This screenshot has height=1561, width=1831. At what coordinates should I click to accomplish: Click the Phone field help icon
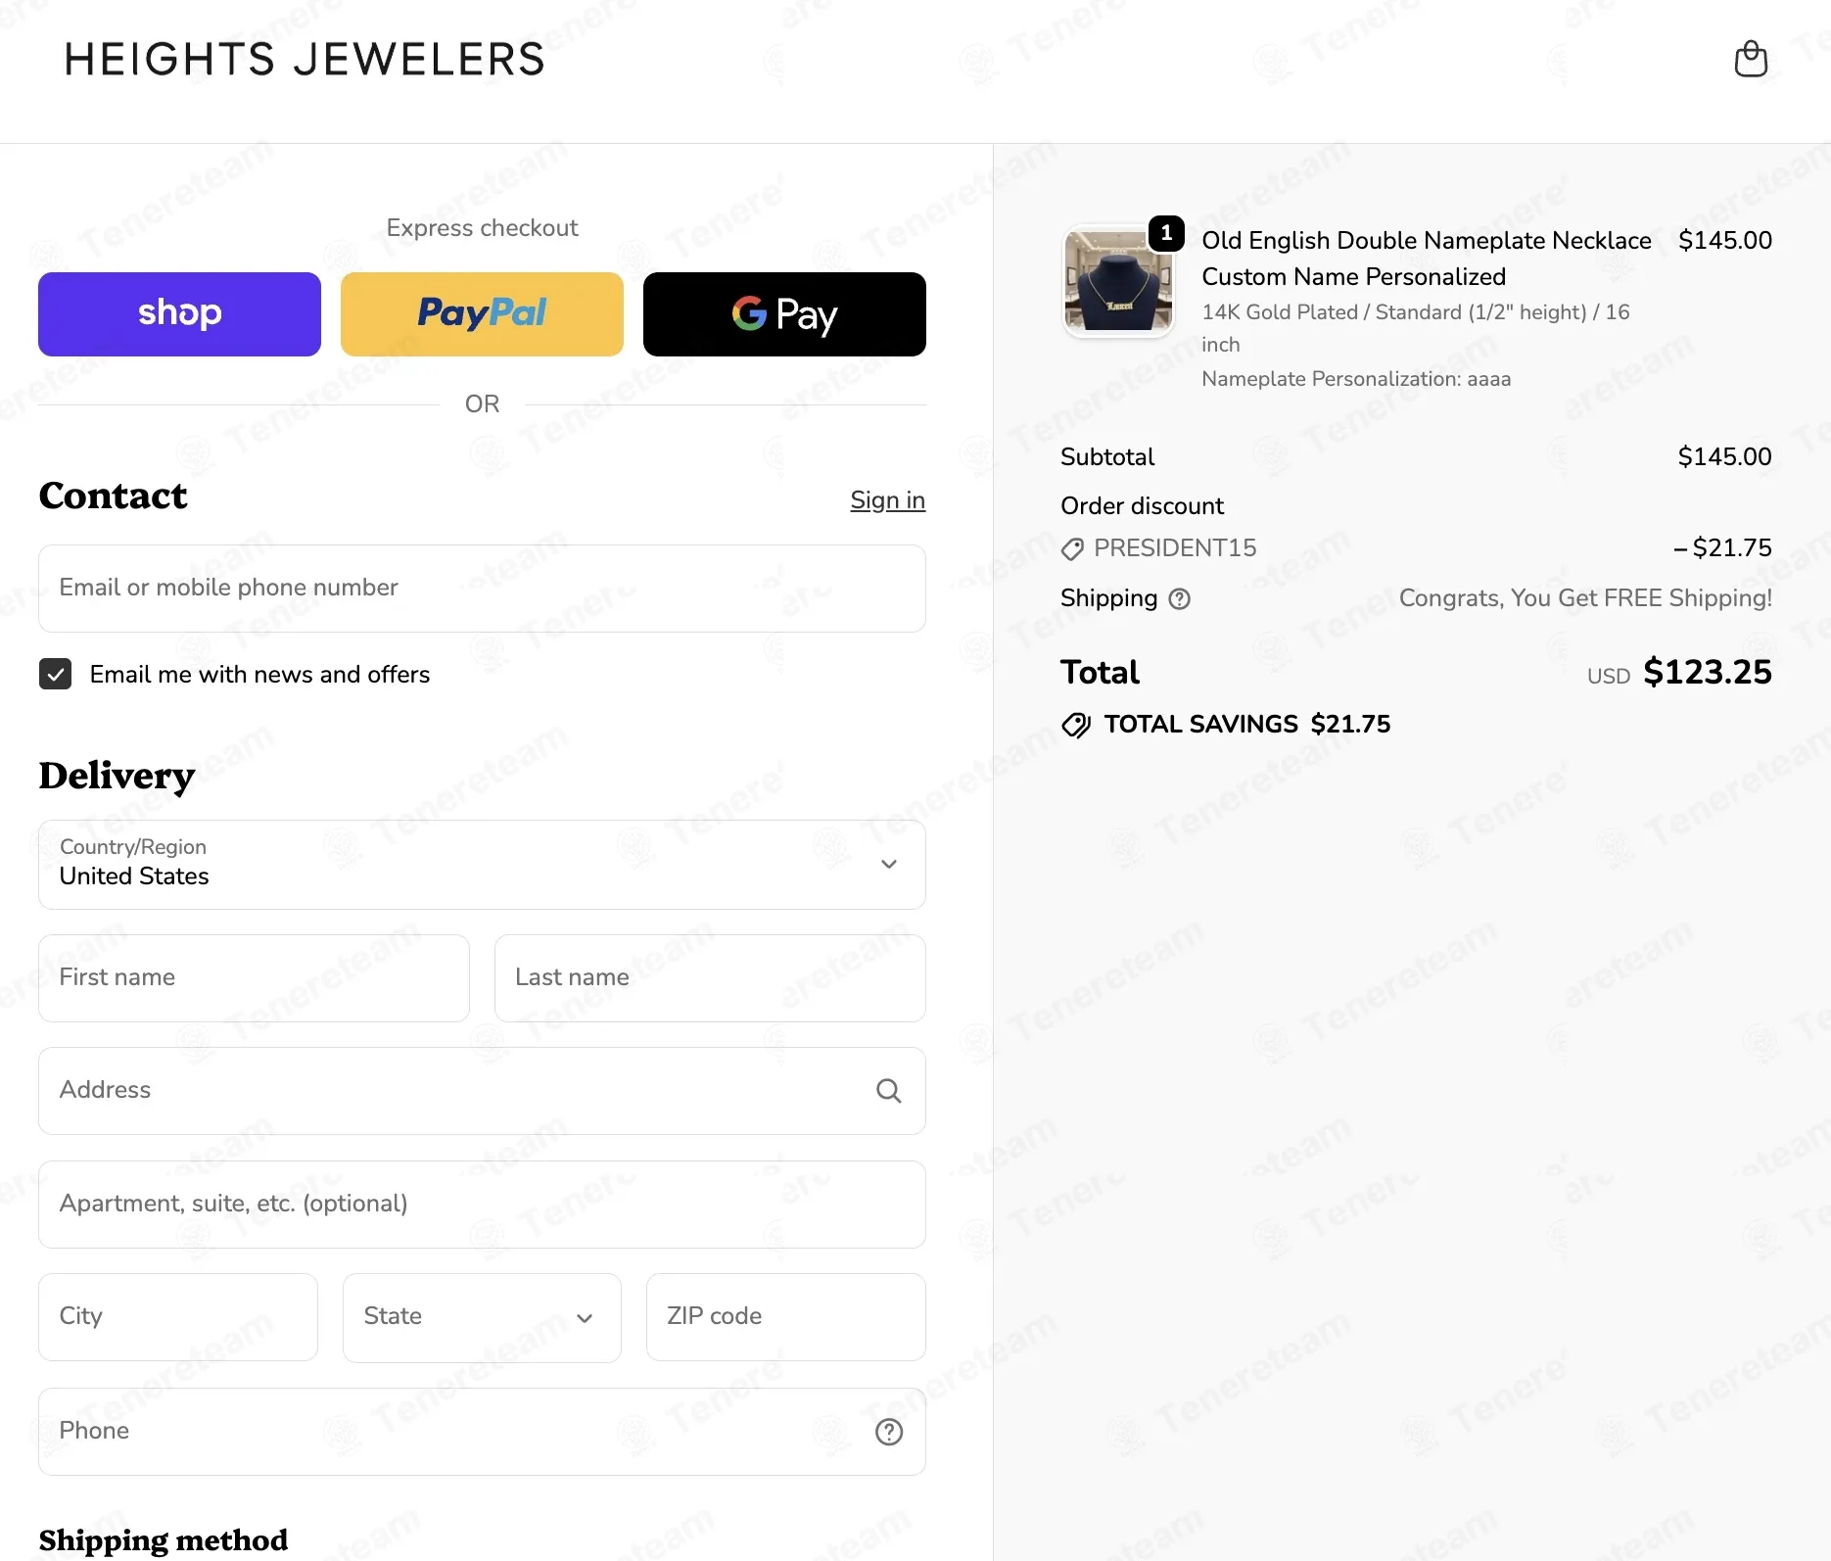888,1432
